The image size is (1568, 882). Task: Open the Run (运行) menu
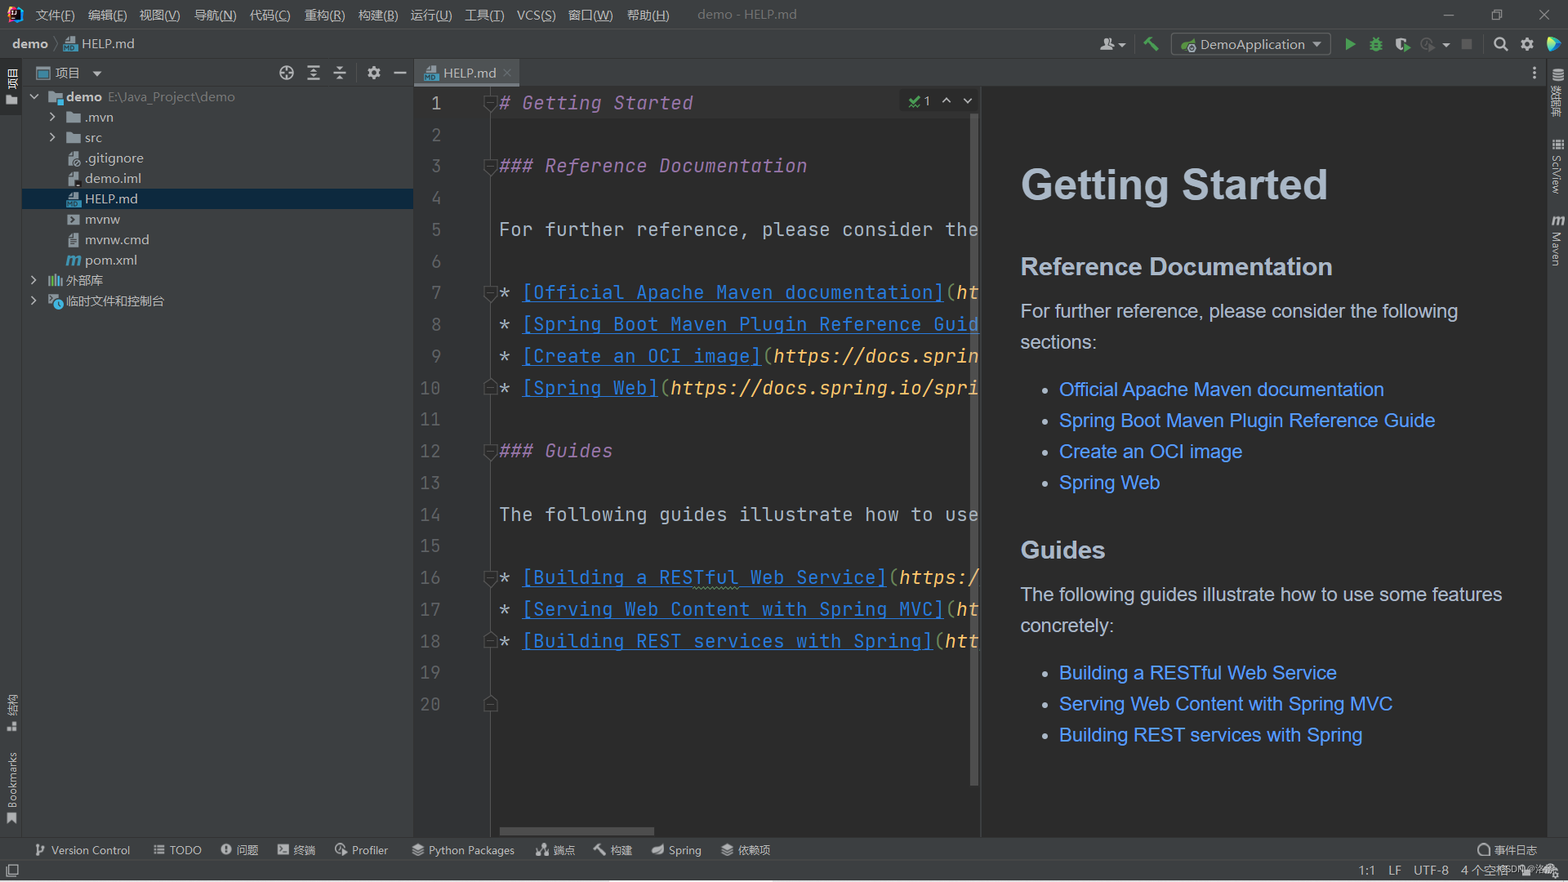[430, 15]
